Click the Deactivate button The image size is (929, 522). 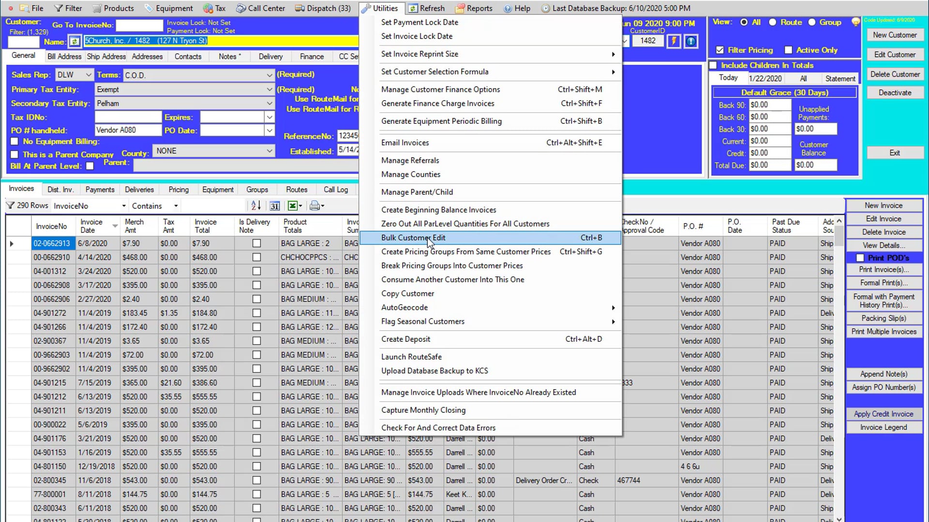click(x=895, y=92)
